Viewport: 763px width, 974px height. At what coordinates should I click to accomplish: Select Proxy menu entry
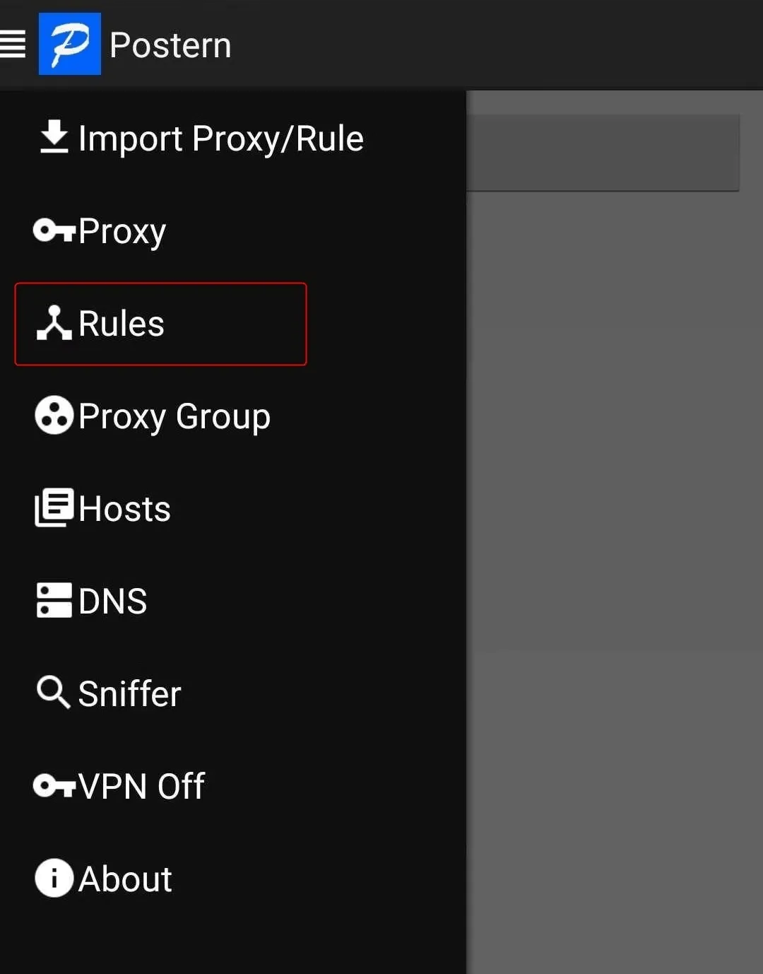pos(122,231)
